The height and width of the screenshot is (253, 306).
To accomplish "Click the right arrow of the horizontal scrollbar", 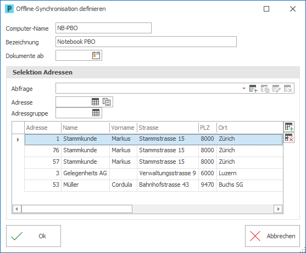I will click(278, 209).
